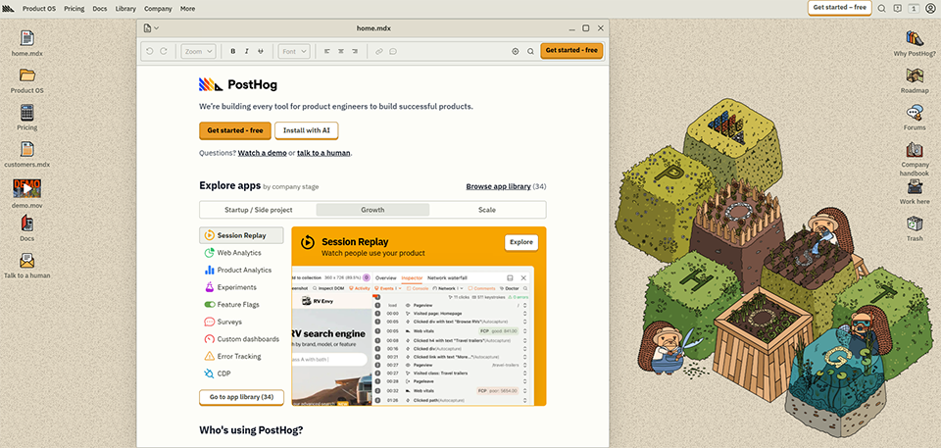
Task: Open the Library menu
Action: point(125,9)
